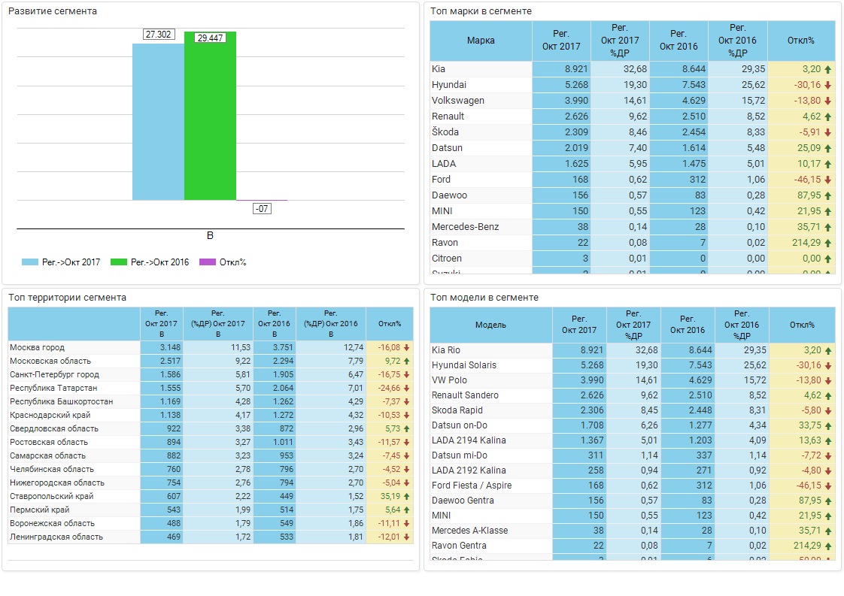Toggle the blue Рег.->Окт 2017 legend swatch
The width and height of the screenshot is (844, 596).
click(x=30, y=262)
